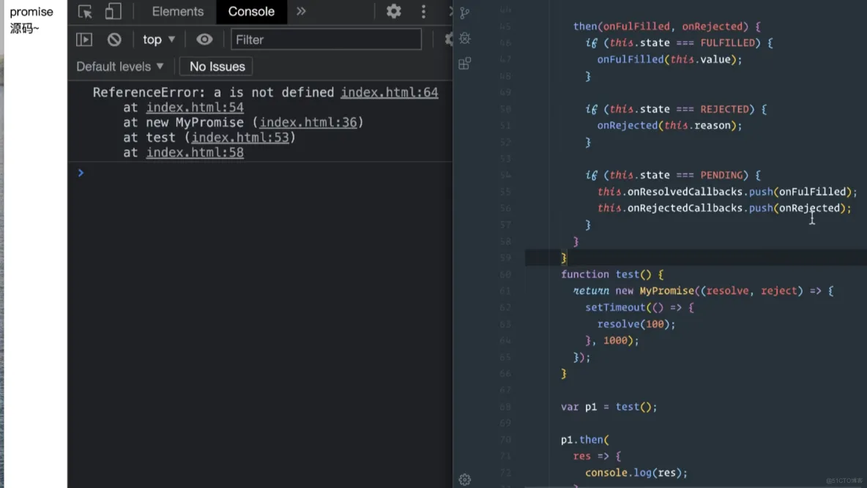Open the debug bug icon in sidebar
The height and width of the screenshot is (488, 867).
[465, 38]
